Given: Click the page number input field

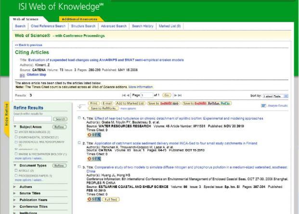Looking at the screenshot, I should coord(147,95).
